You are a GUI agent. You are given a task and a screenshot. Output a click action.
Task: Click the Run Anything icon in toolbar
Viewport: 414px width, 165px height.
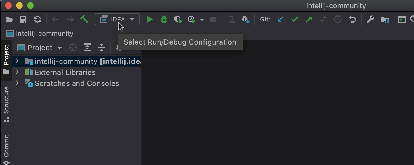(x=402, y=19)
